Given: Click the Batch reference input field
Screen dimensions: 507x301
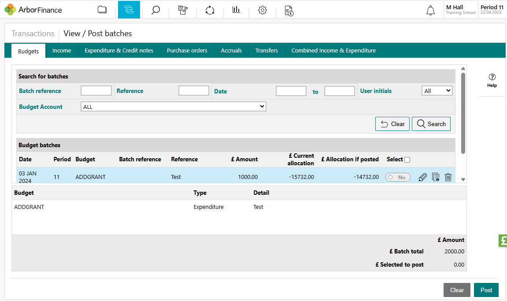Looking at the screenshot, I should point(96,91).
